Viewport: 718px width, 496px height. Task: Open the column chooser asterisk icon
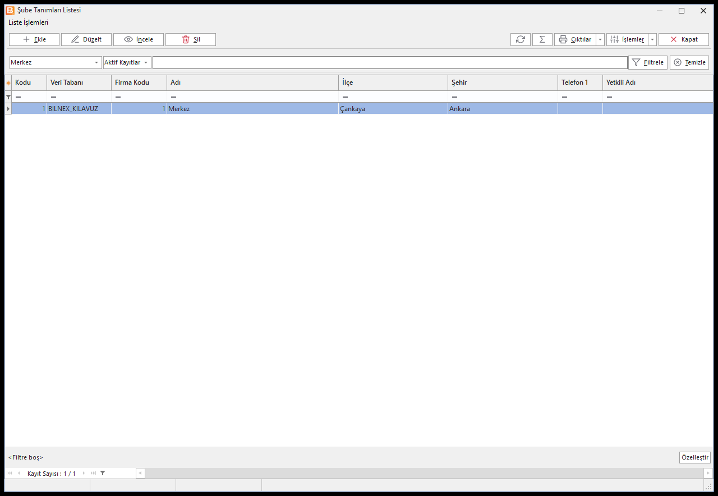point(8,83)
